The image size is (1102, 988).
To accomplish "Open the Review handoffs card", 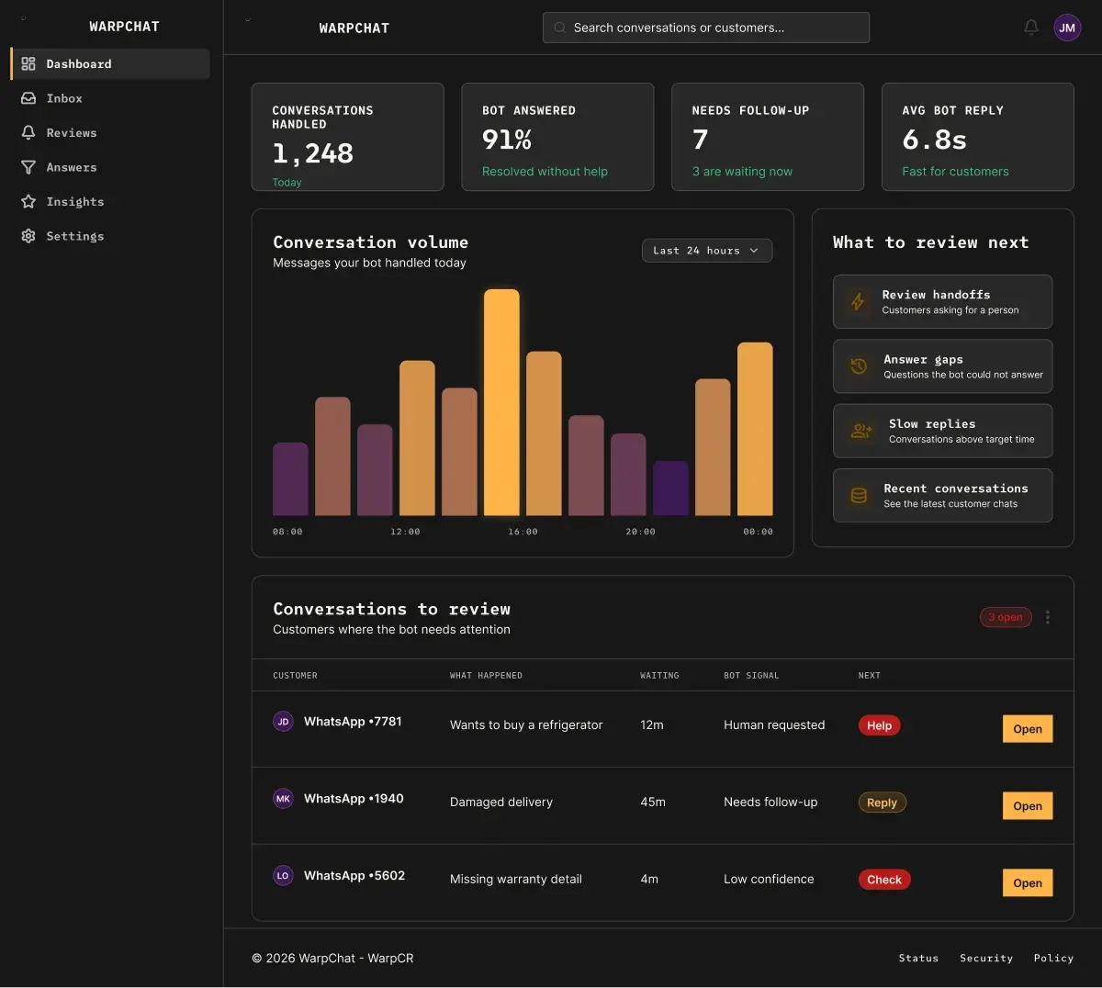I will pos(942,301).
